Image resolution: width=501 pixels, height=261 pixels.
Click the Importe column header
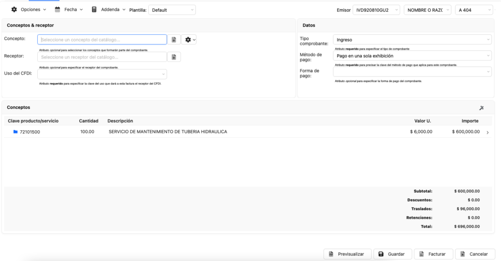tap(470, 121)
